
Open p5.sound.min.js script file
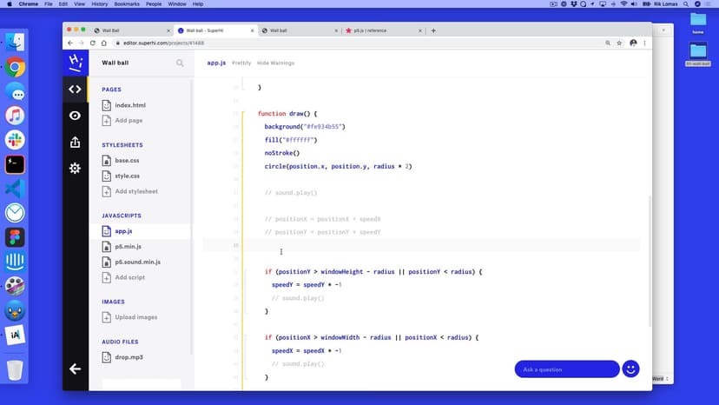click(x=137, y=262)
